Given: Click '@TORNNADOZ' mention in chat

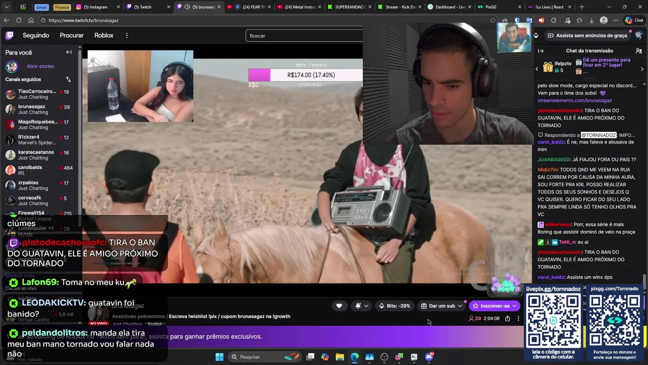Looking at the screenshot, I should (x=598, y=135).
